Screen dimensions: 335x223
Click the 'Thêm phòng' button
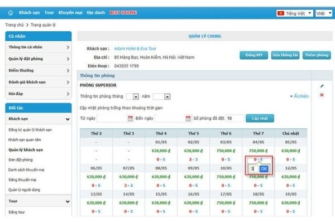tap(316, 55)
